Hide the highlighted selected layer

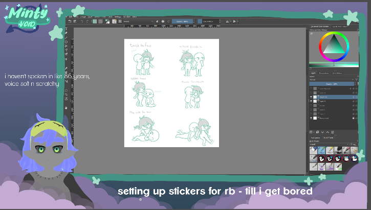(311, 97)
